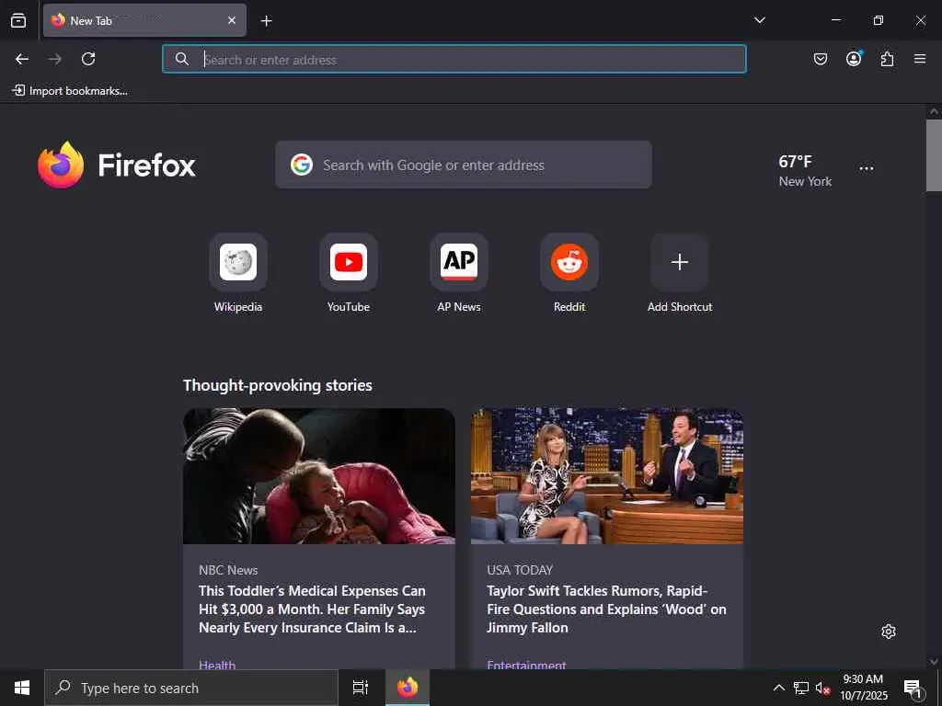This screenshot has height=706, width=942.
Task: Open a new tab with plus
Action: pyautogui.click(x=266, y=21)
